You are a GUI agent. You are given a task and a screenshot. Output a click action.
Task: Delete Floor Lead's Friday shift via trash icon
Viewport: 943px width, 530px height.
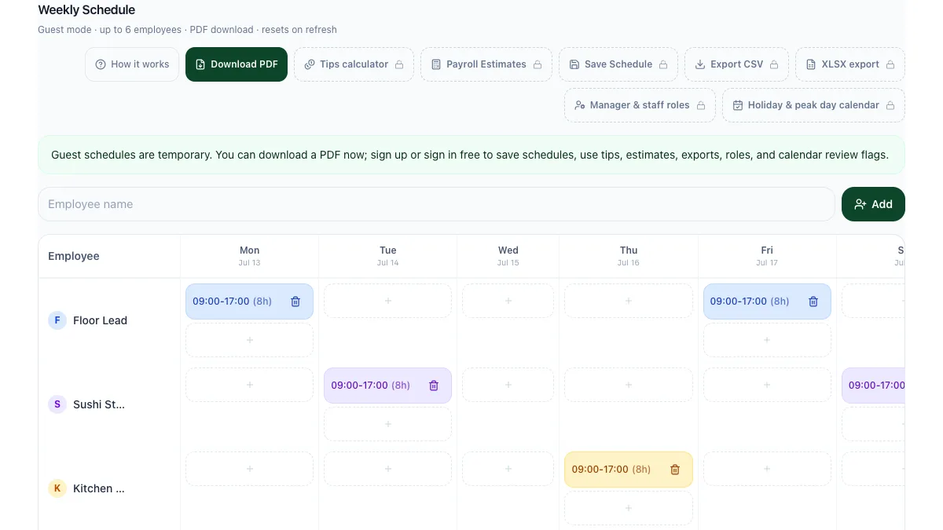click(813, 302)
